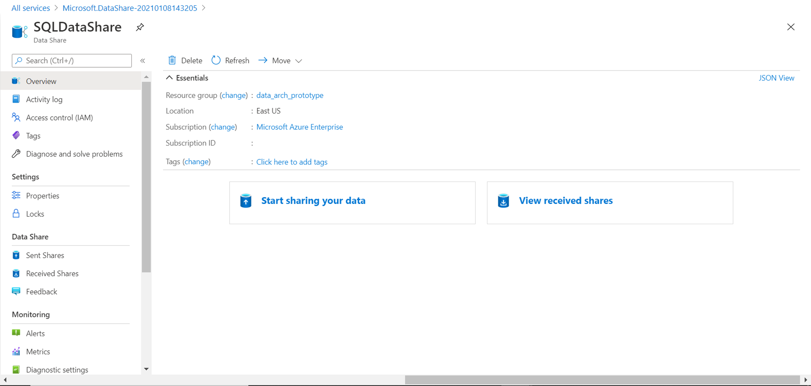The height and width of the screenshot is (386, 811).
Task: Click the Access control people icon
Action: [16, 118]
